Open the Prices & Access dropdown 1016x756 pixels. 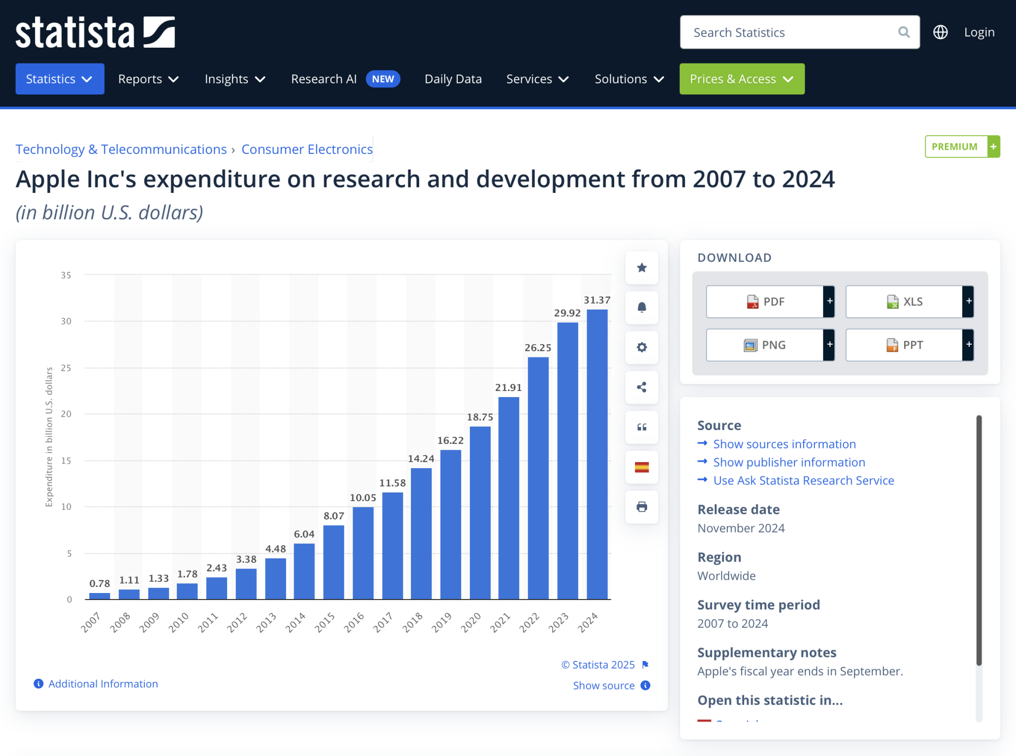point(741,79)
